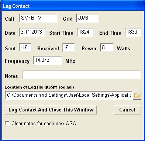
Task: Click the Sent report field -16
Action: coord(25,48)
